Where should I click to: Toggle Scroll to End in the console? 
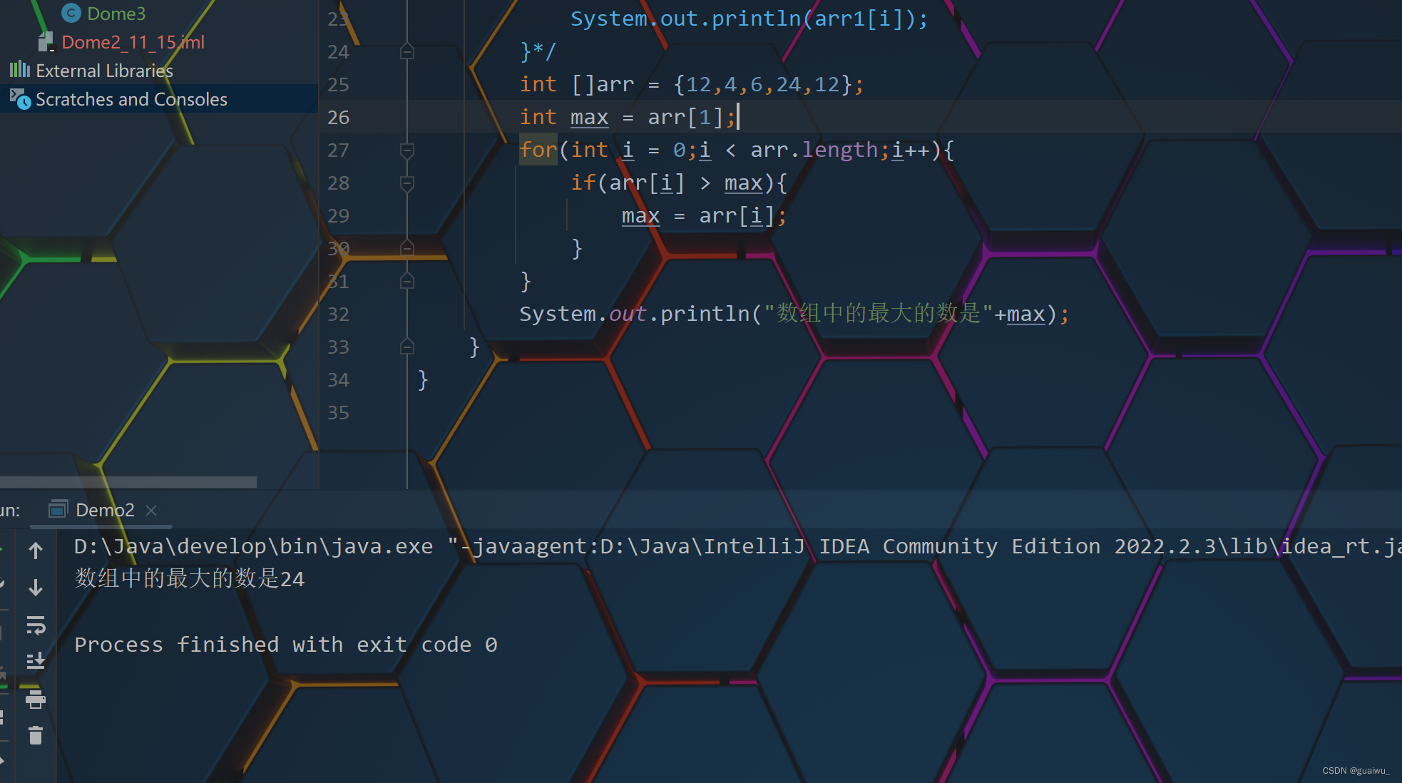(36, 660)
